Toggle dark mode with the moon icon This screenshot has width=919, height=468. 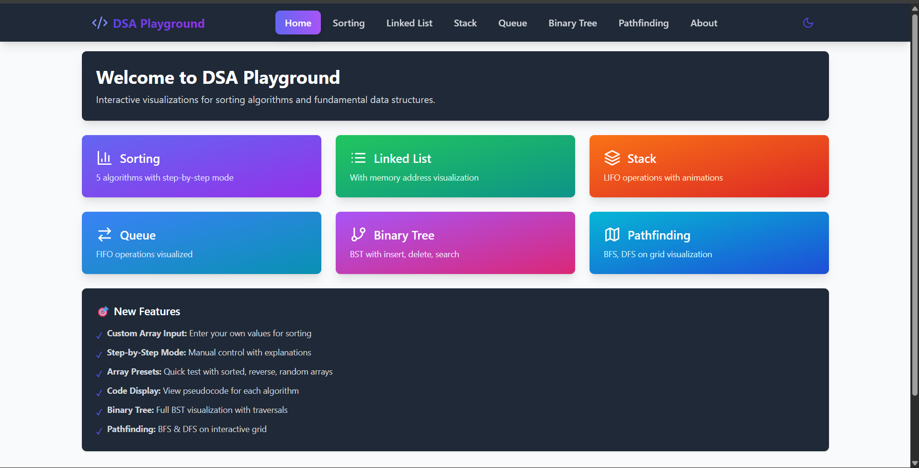pyautogui.click(x=808, y=23)
